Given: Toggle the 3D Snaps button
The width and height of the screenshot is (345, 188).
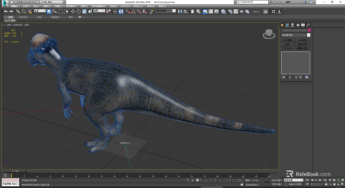Looking at the screenshot, I should coord(128,11).
